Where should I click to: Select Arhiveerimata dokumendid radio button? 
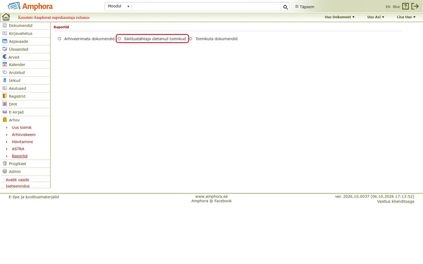(59, 39)
